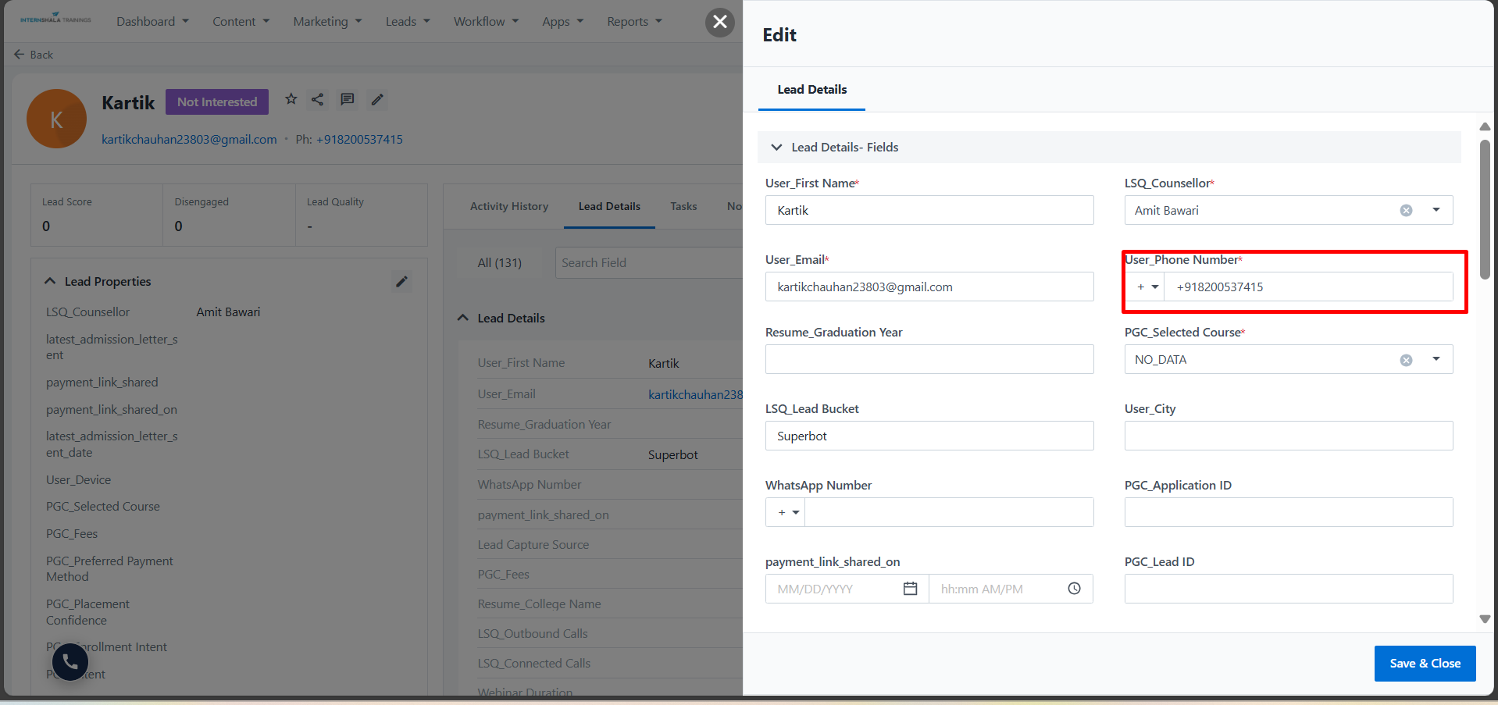Click the floating phone call button
Viewport: 1498px width, 705px height.
pos(70,662)
